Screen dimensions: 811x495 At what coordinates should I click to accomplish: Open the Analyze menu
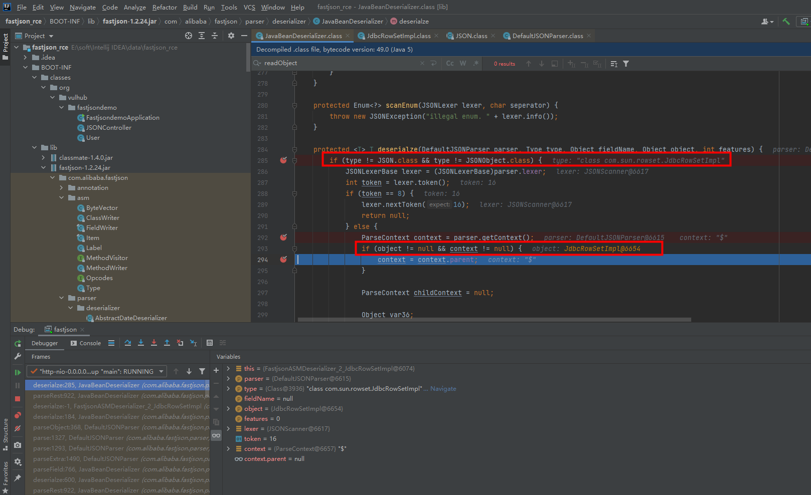135,7
